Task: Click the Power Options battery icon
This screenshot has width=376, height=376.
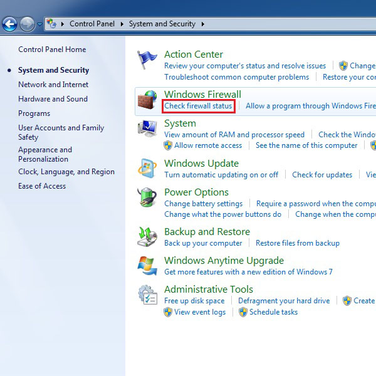Action: (x=147, y=197)
